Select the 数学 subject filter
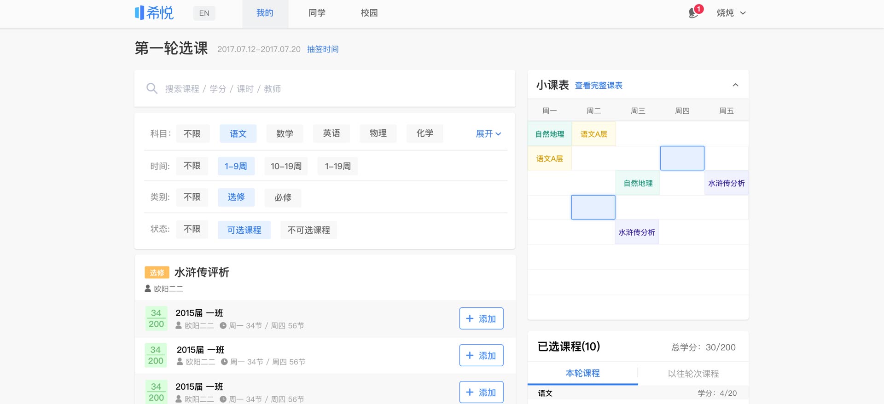Viewport: 884px width, 404px height. tap(285, 133)
